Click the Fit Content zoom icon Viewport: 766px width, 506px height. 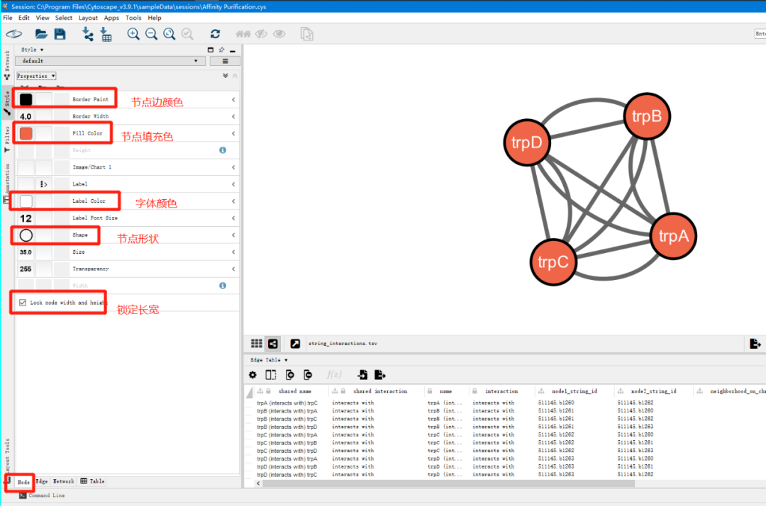tap(169, 33)
